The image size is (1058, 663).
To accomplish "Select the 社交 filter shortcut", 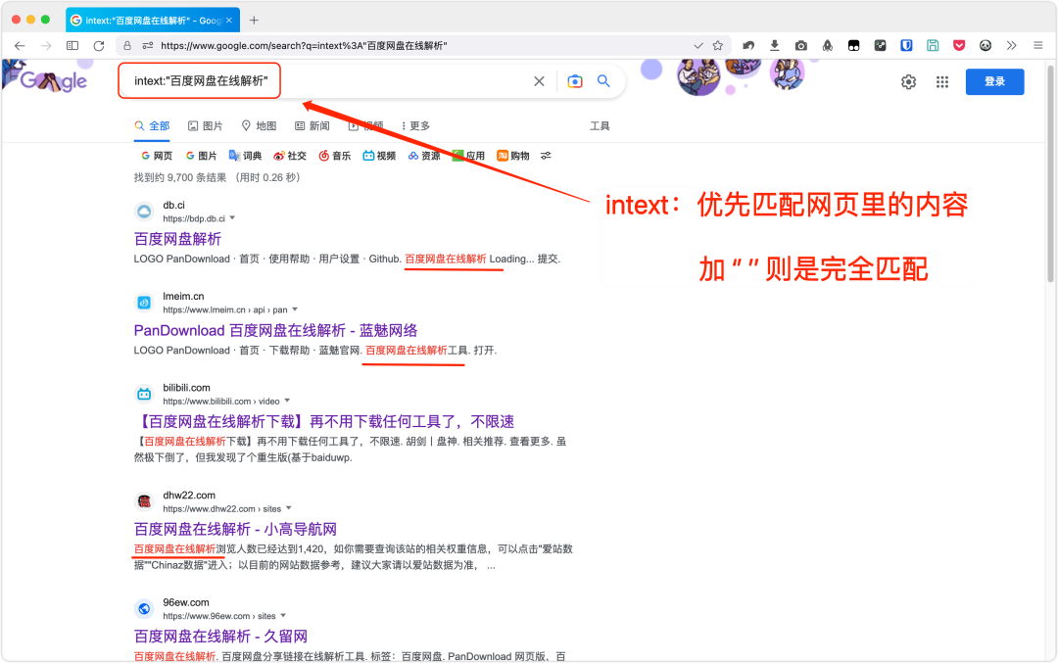I will [289, 156].
